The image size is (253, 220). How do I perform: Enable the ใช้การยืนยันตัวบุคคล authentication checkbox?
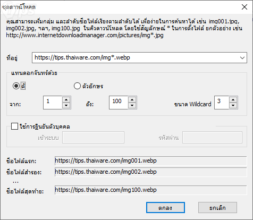[14, 126]
